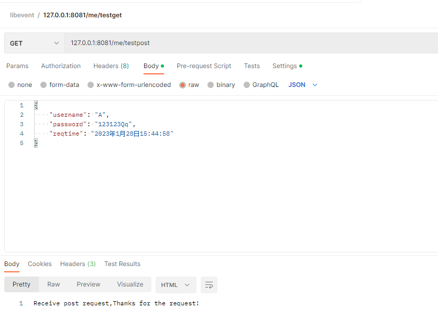This screenshot has height=320, width=438.
Task: Open the request Headers (8) tab
Action: click(x=111, y=66)
